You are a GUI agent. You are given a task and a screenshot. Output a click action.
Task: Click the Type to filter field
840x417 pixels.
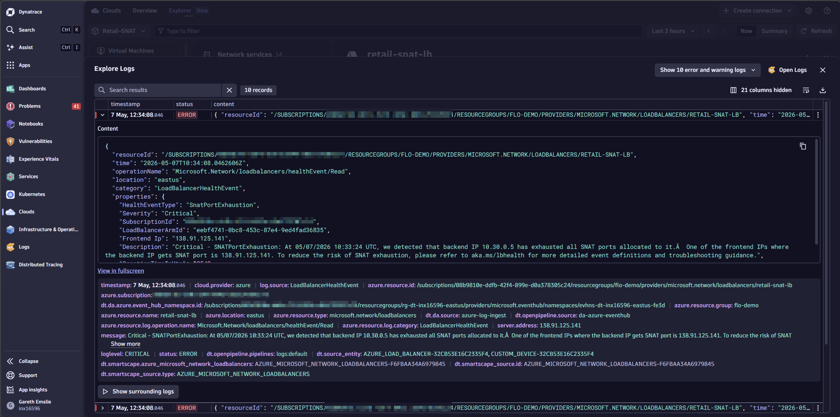click(x=398, y=31)
